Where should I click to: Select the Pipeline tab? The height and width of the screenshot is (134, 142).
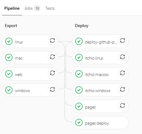[x=12, y=8]
